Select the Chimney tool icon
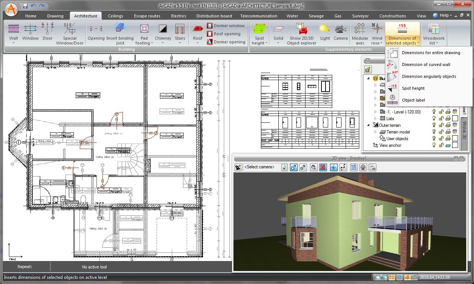 point(163,29)
